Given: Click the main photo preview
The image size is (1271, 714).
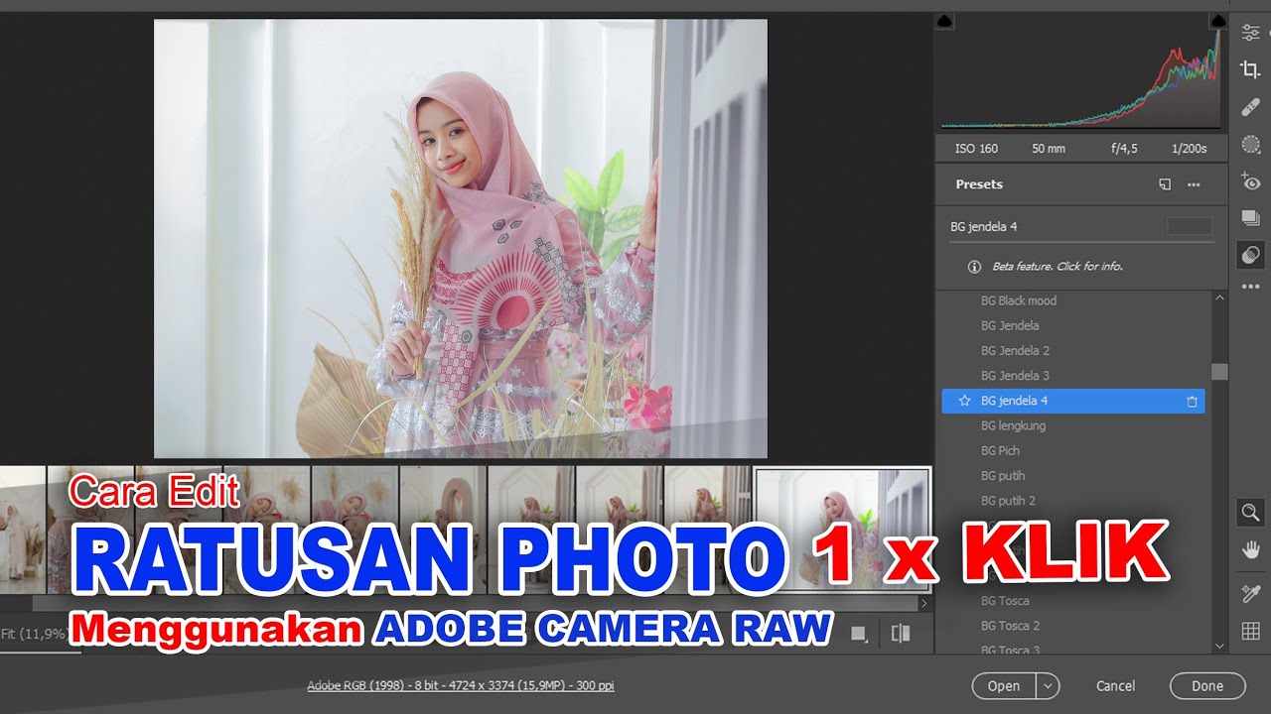Looking at the screenshot, I should coord(460,238).
